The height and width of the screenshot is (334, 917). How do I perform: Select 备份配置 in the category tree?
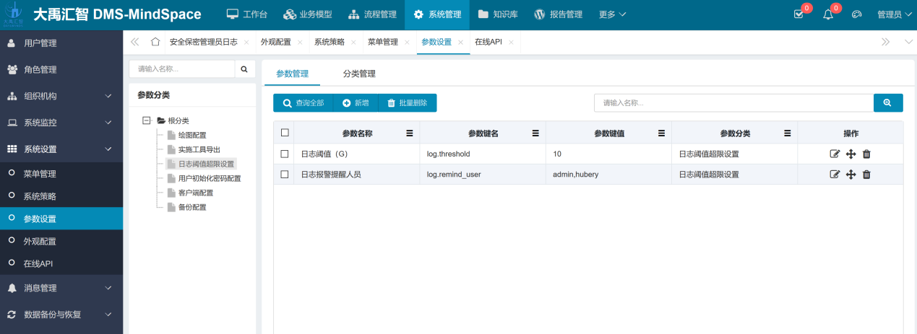(x=192, y=207)
